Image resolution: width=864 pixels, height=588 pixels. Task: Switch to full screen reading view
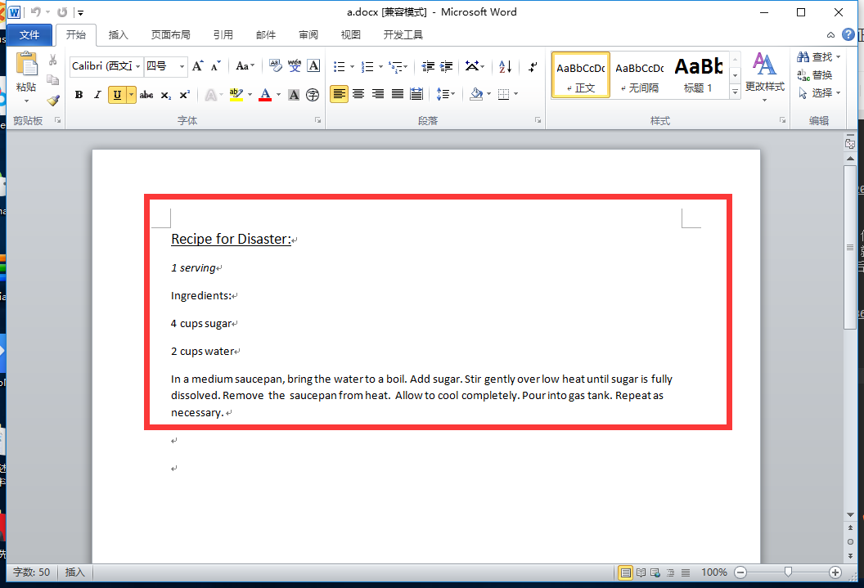641,572
